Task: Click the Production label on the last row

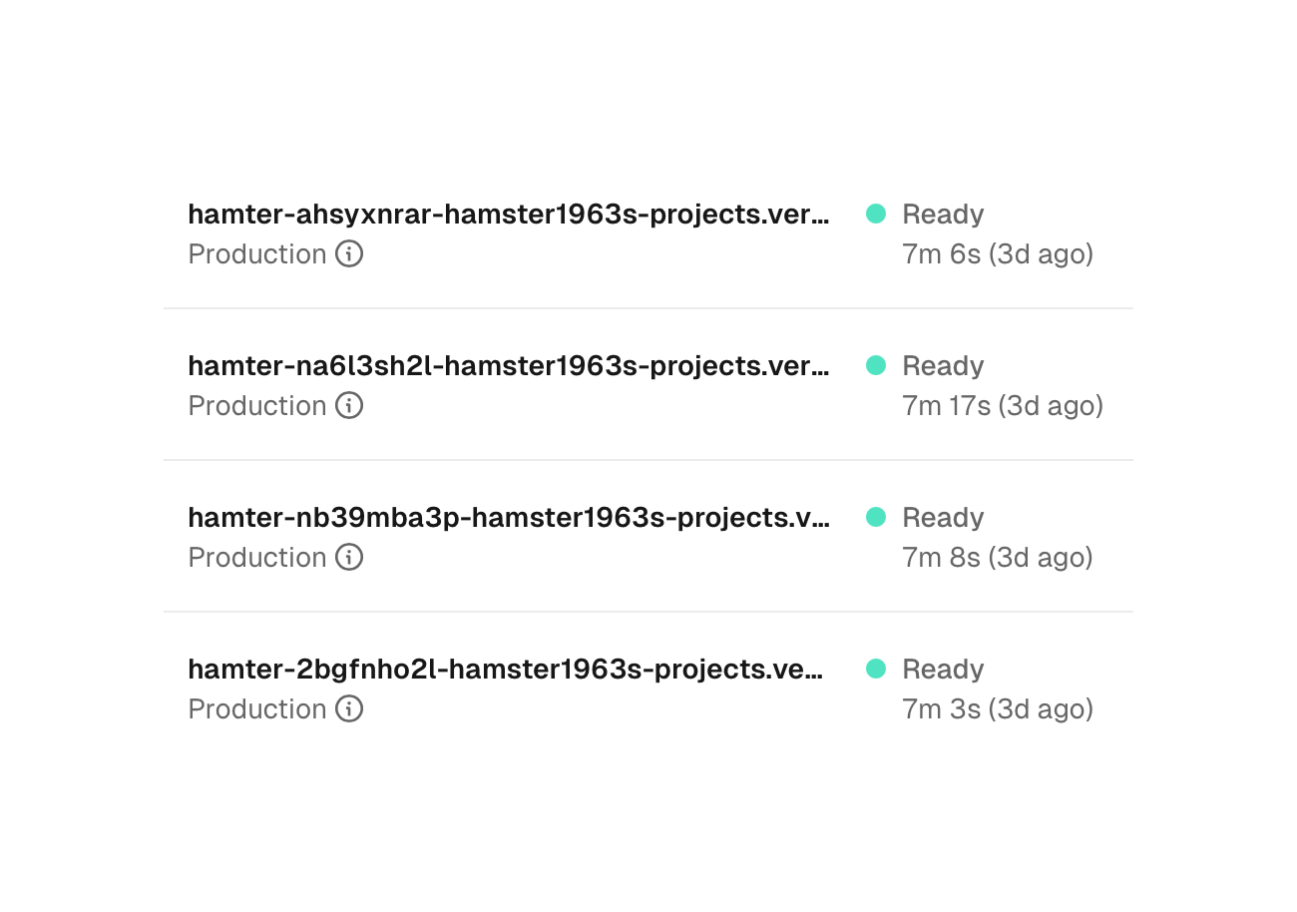Action: click(256, 709)
